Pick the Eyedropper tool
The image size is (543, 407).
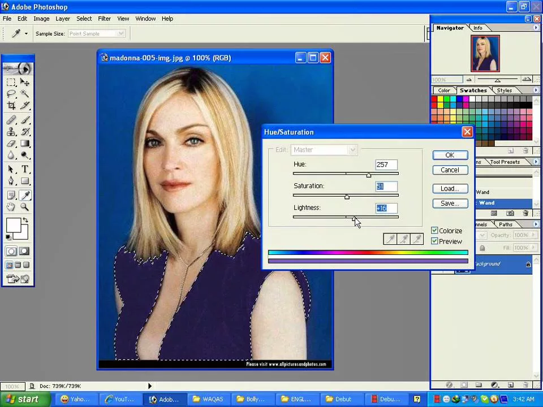(24, 194)
